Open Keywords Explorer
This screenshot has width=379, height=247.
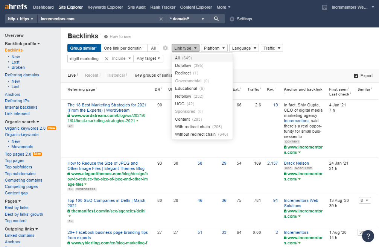pos(105,7)
